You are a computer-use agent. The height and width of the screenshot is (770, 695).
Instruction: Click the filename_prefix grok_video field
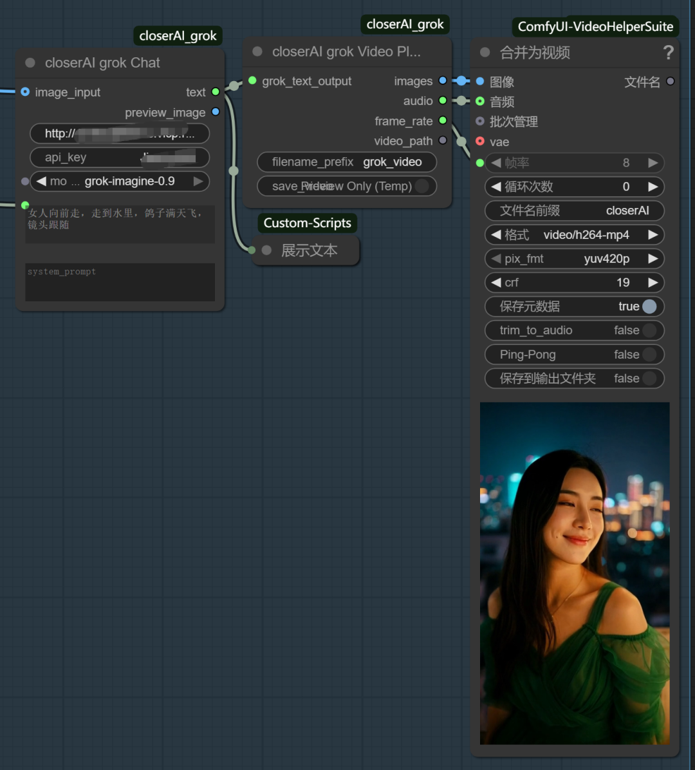coord(347,162)
